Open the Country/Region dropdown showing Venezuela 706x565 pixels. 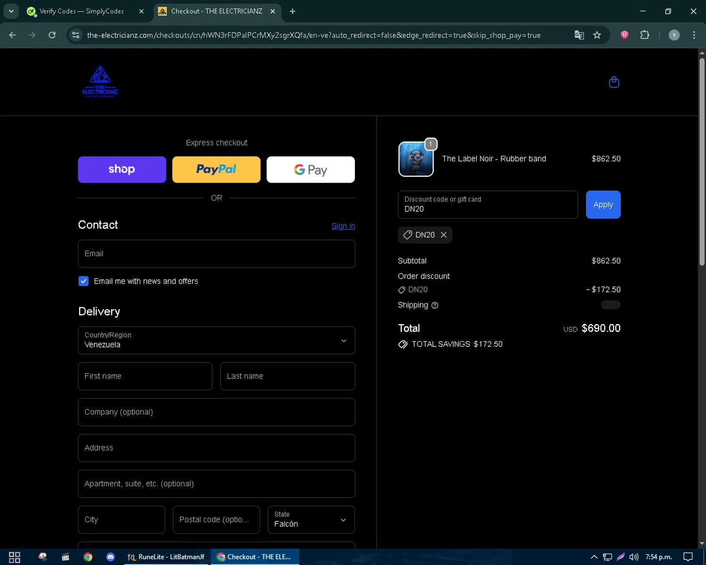click(x=217, y=340)
